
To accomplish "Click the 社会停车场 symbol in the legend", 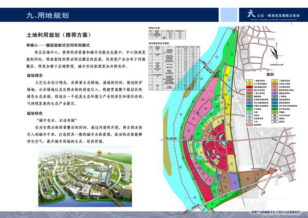I will tap(249, 119).
